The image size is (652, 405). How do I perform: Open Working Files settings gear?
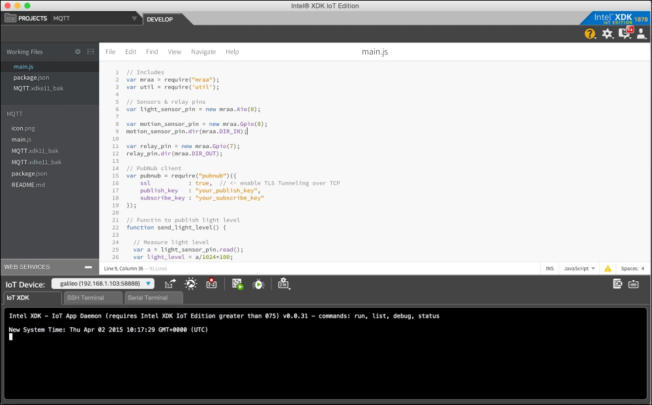point(78,52)
